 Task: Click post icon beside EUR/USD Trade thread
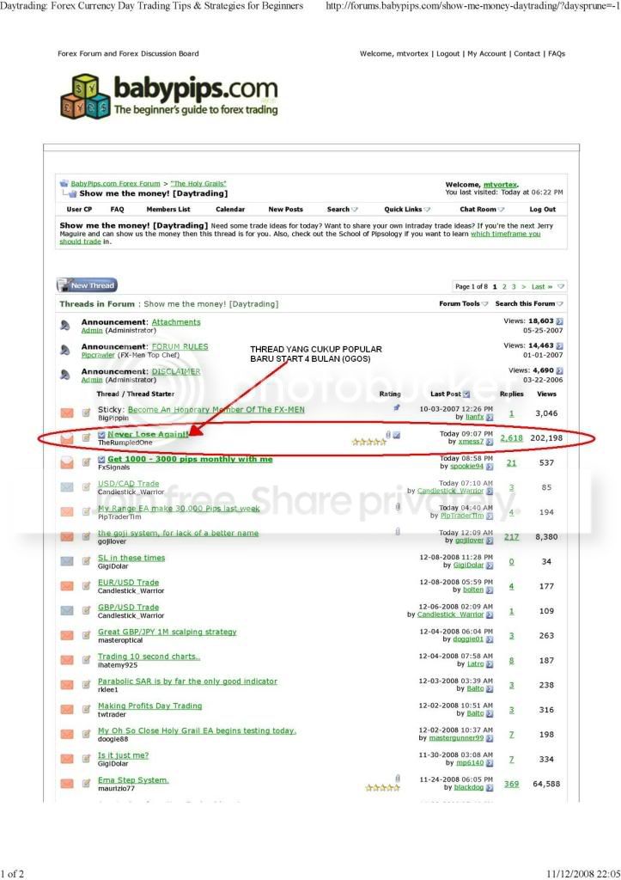(x=87, y=586)
